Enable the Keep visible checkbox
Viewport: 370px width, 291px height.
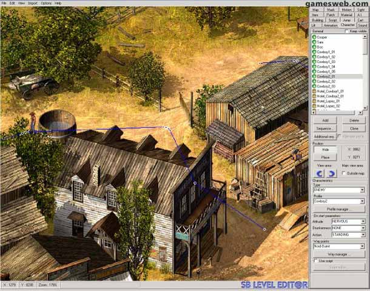(x=347, y=32)
